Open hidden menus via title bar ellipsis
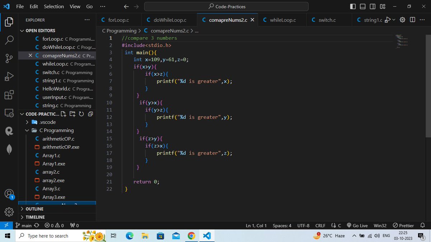The height and width of the screenshot is (242, 431). point(103,6)
